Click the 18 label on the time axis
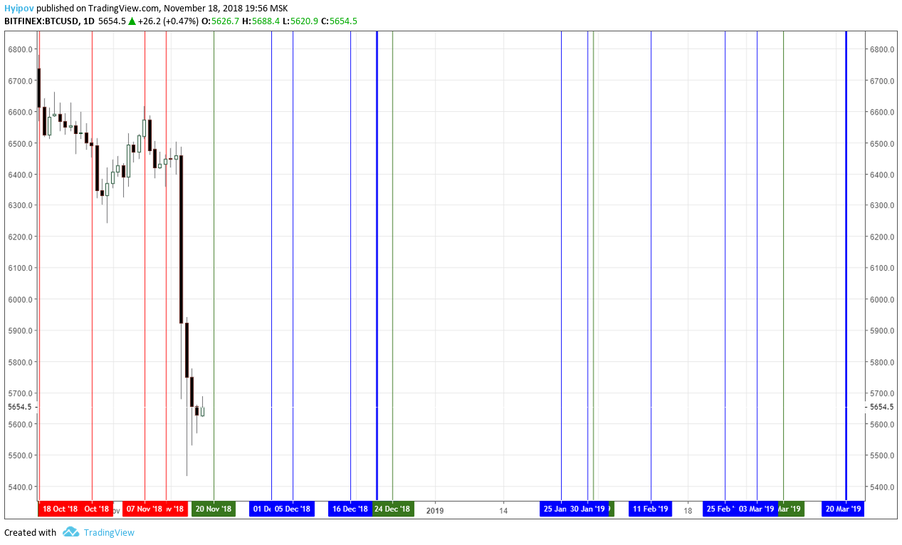 coord(688,510)
